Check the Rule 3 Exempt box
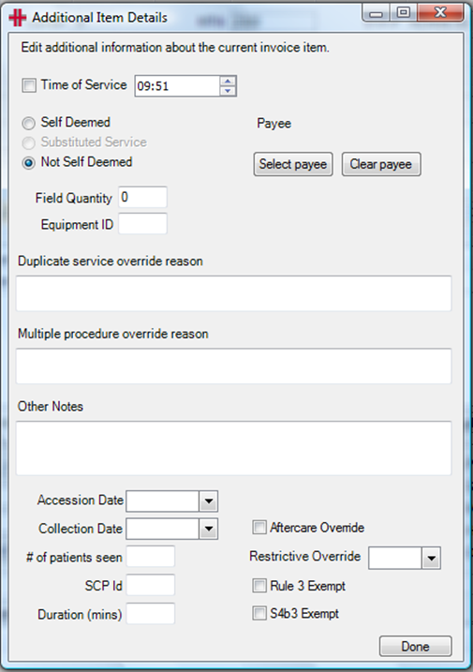473x672 pixels. (x=259, y=586)
